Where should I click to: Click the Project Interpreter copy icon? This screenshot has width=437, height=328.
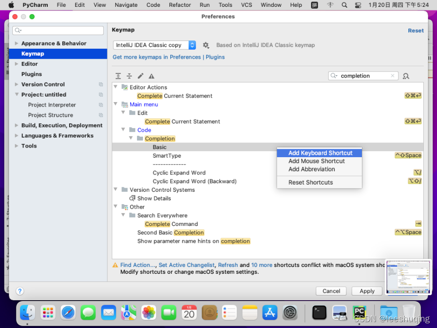click(101, 105)
